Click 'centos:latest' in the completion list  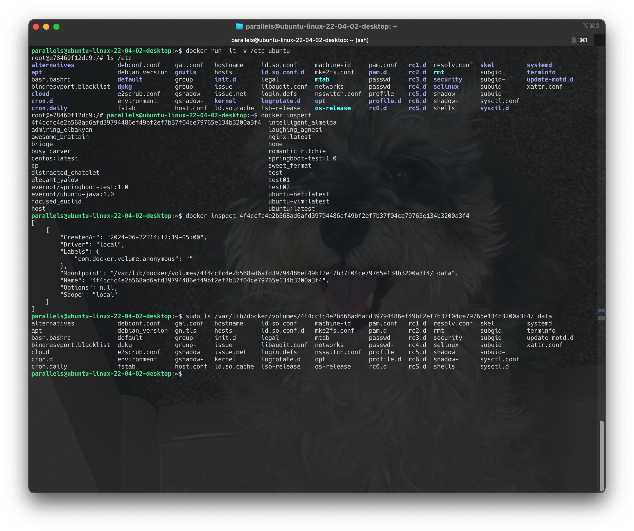click(x=55, y=158)
